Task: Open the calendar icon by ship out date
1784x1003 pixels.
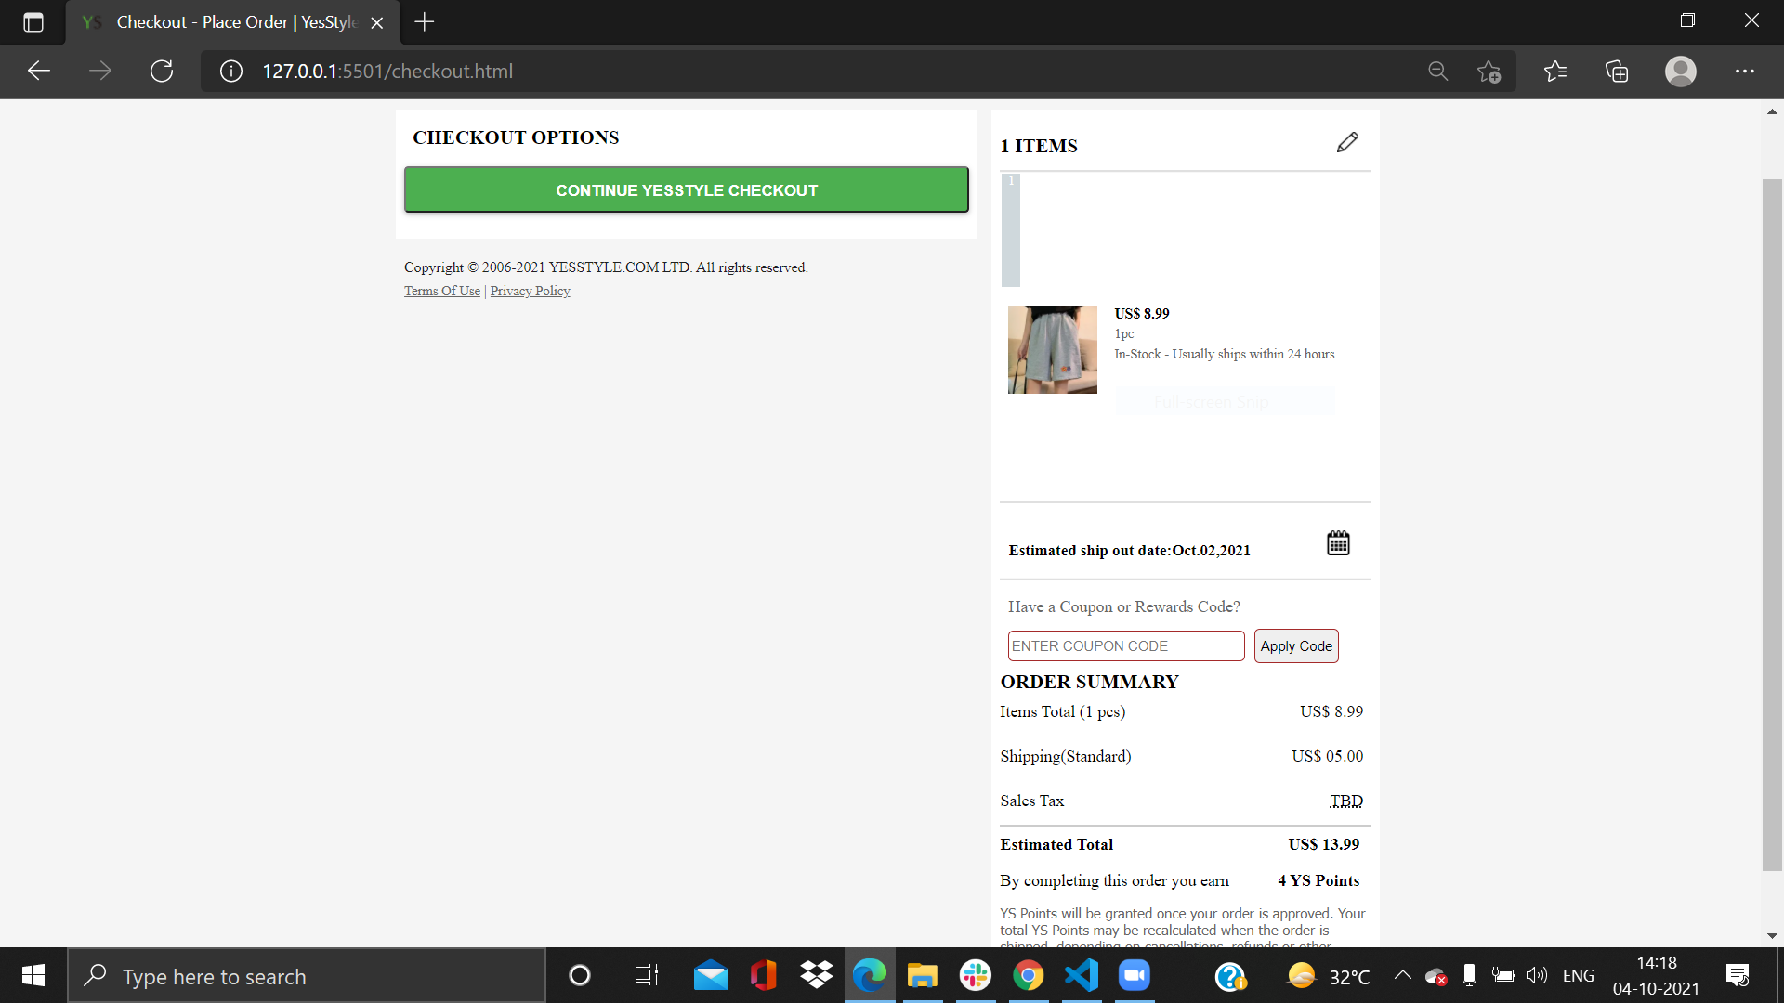Action: 1338,543
